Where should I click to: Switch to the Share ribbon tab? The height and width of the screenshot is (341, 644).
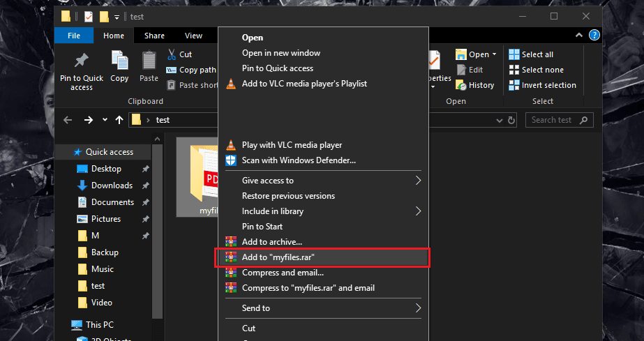(154, 36)
